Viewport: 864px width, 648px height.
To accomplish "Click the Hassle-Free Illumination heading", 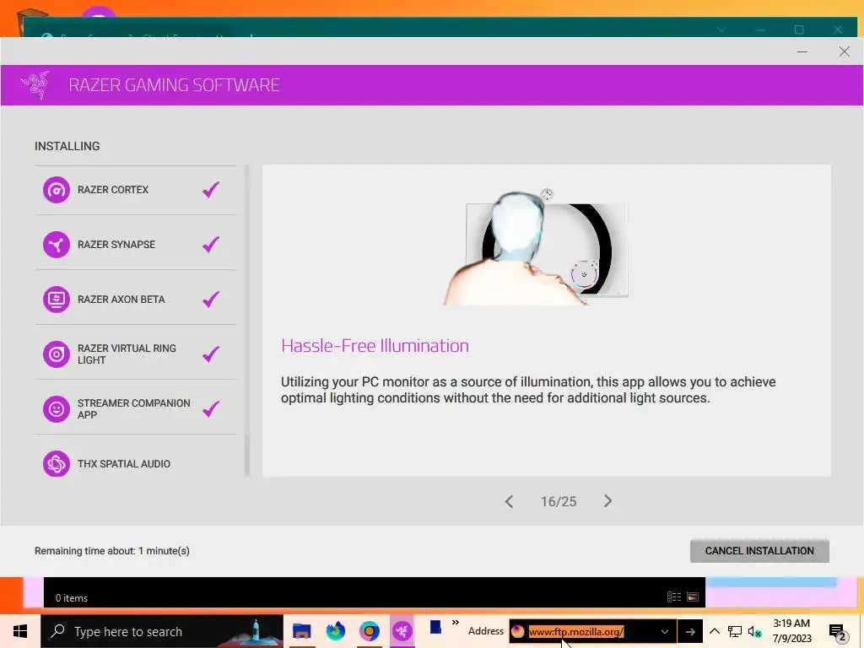I will tap(375, 345).
